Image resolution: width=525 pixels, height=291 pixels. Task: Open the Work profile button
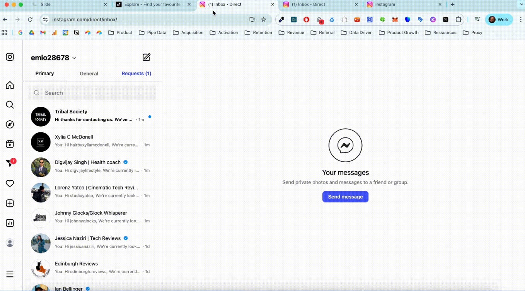(x=499, y=19)
